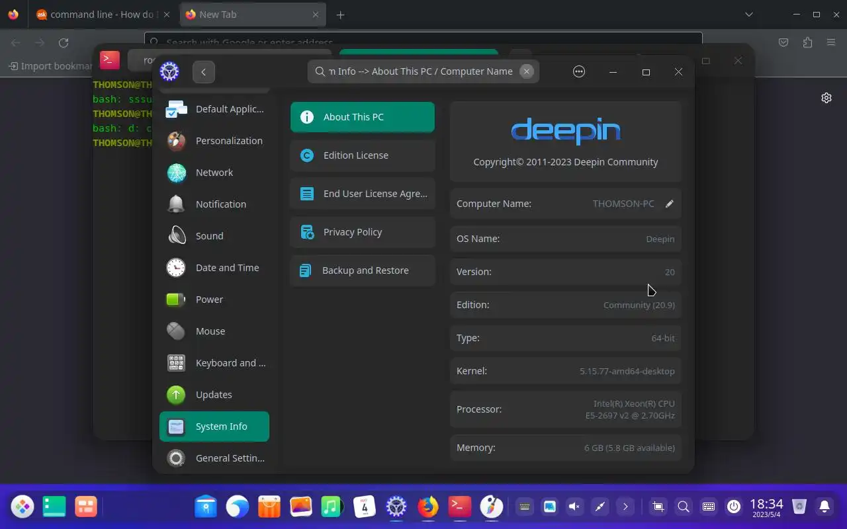
Task: Expand the Firefox list all tabs arrow
Action: pyautogui.click(x=749, y=15)
